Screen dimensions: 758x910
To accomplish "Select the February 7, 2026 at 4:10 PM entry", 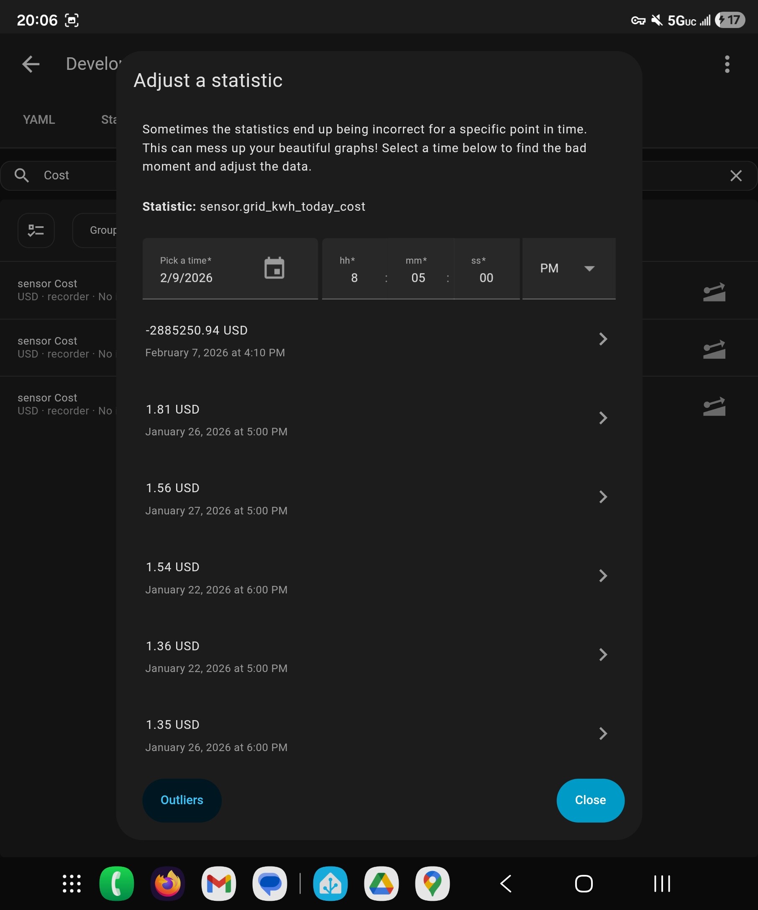I will 379,341.
